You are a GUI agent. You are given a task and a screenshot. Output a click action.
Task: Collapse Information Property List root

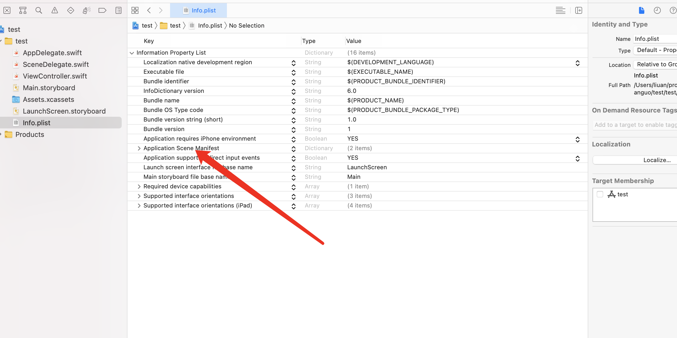pos(132,53)
